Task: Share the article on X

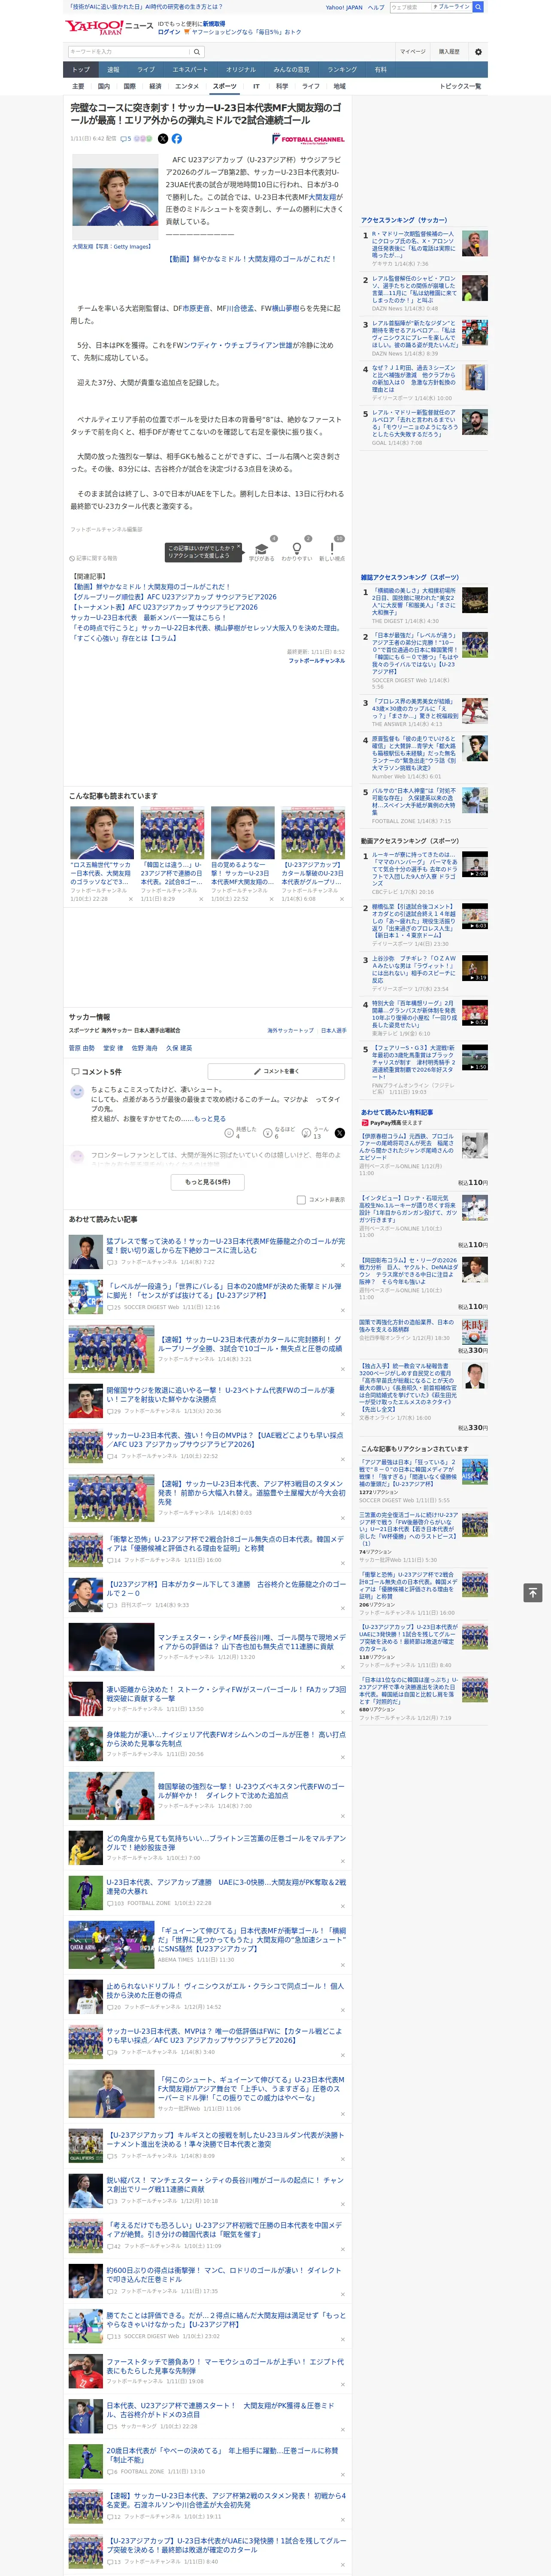Action: 163,139
